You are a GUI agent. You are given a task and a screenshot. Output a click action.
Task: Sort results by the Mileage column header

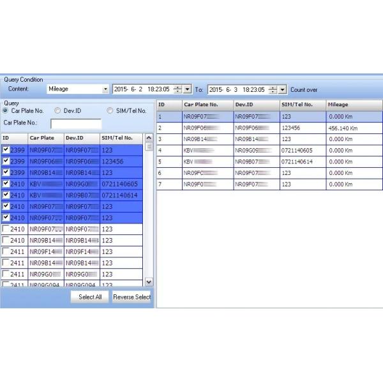coord(354,105)
